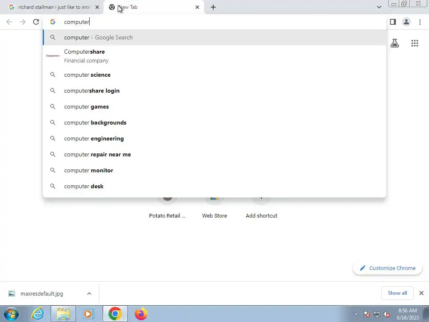Click the browser back arrow
Image resolution: width=429 pixels, height=322 pixels.
9,22
